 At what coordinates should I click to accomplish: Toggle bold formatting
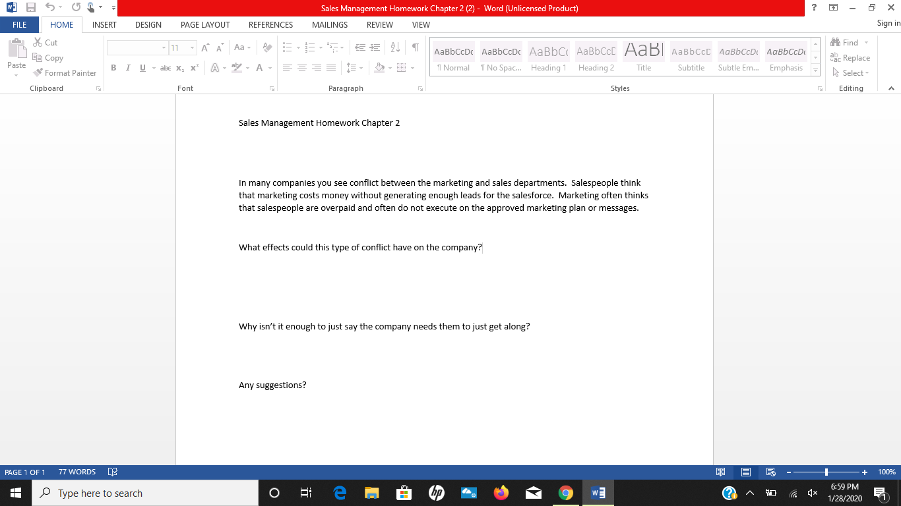coord(113,68)
